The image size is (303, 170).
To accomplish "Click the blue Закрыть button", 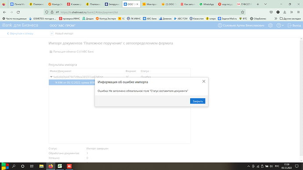I will point(198,101).
